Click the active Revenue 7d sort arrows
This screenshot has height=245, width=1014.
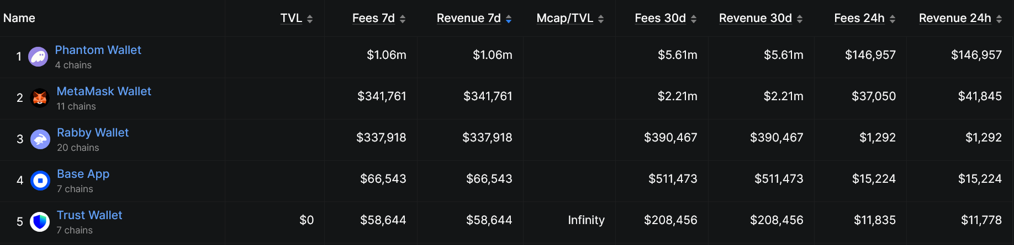509,19
